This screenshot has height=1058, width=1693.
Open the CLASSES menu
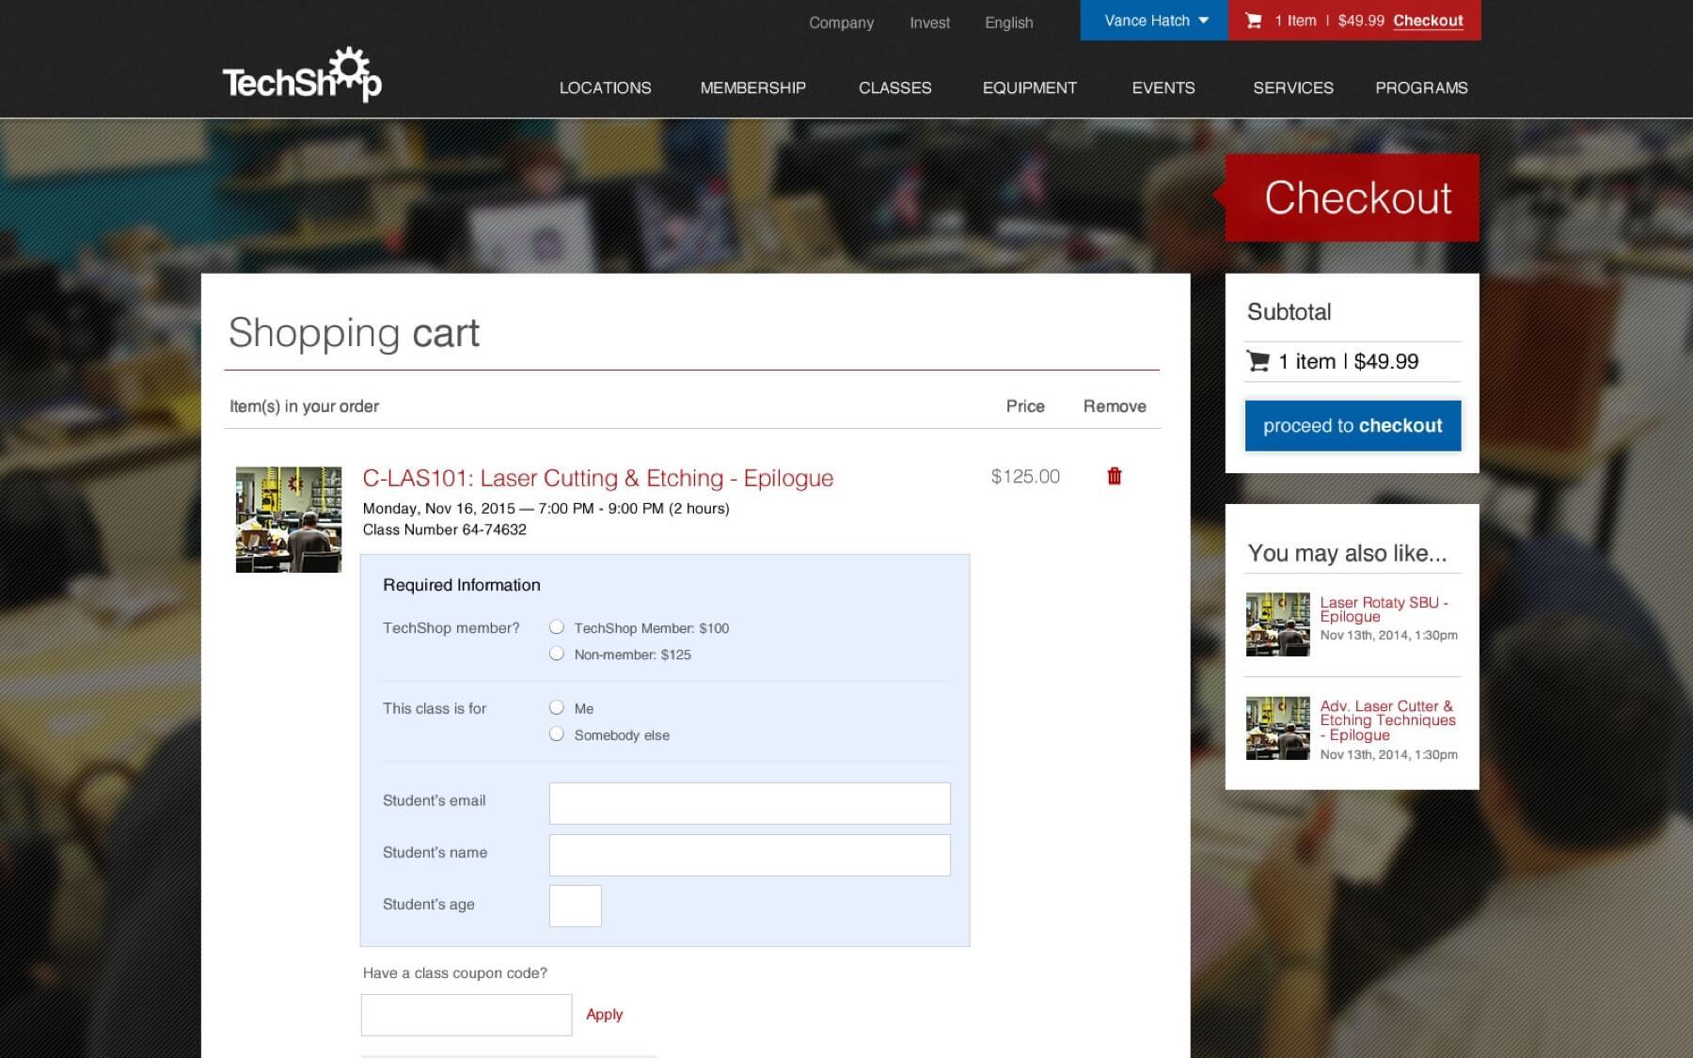coord(894,87)
